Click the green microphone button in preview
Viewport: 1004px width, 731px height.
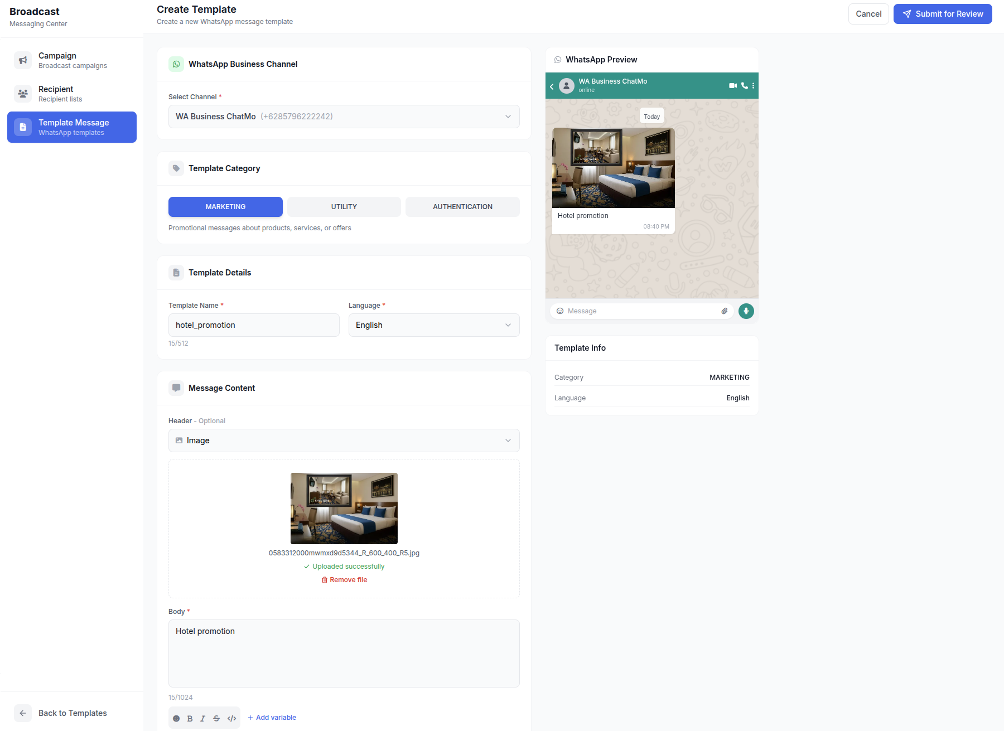point(746,311)
